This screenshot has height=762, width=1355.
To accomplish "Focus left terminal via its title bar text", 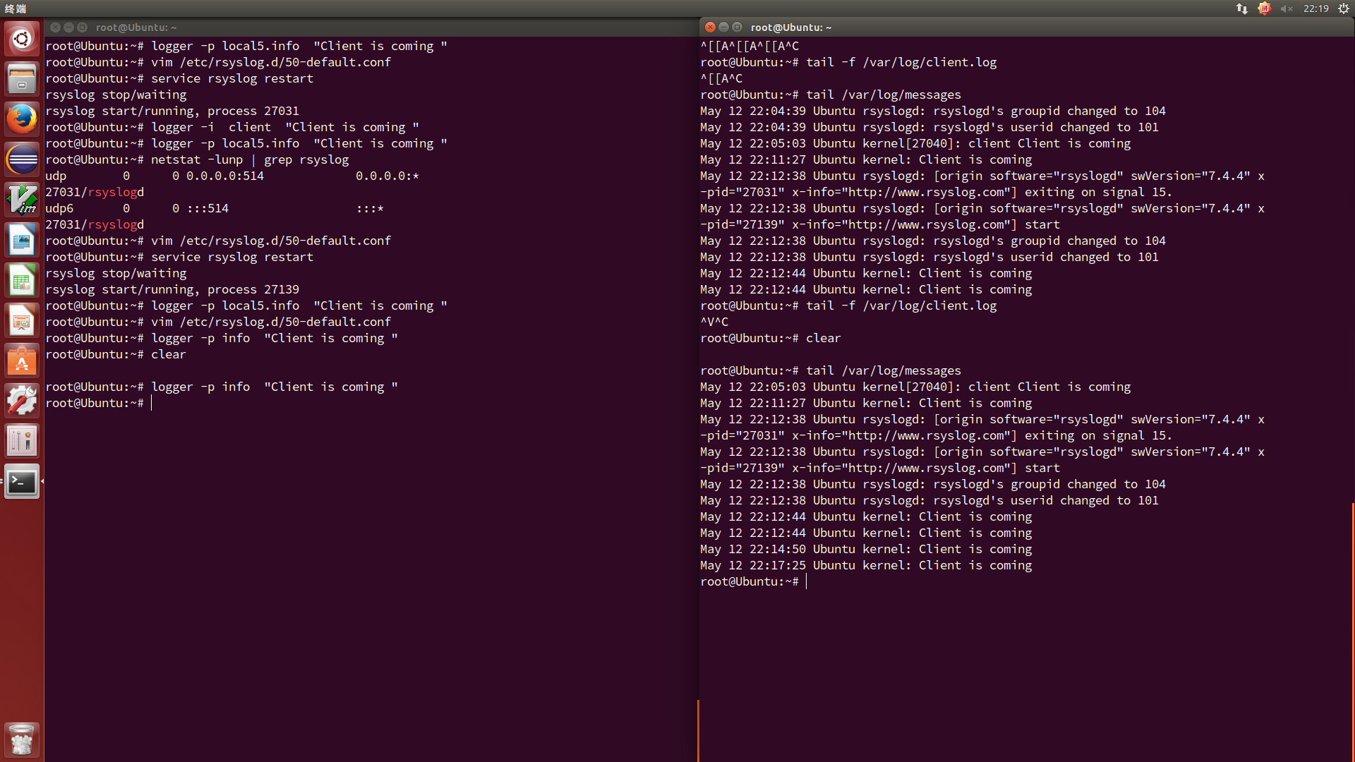I will click(x=136, y=28).
